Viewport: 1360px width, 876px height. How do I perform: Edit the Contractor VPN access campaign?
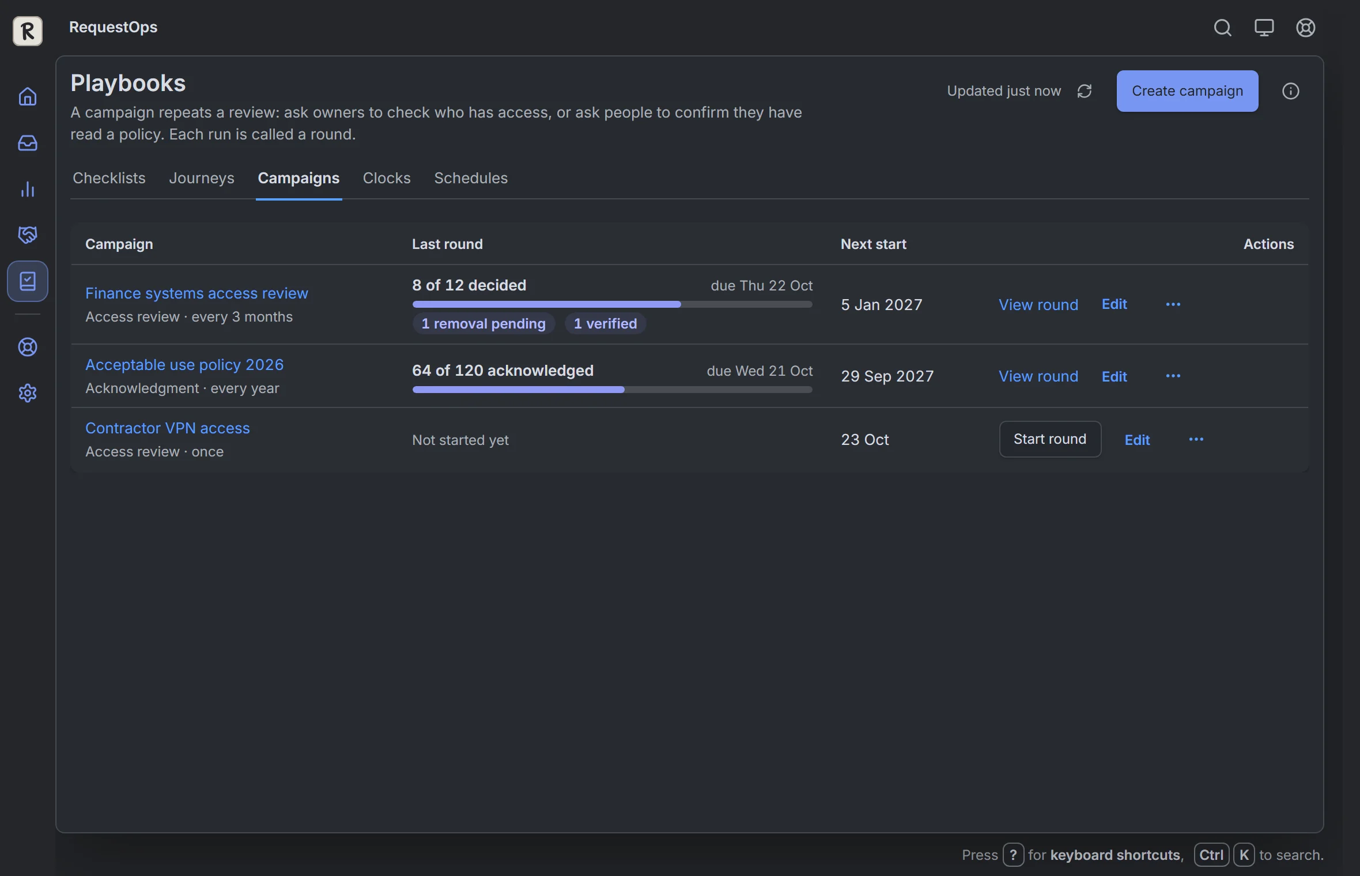coord(1137,440)
